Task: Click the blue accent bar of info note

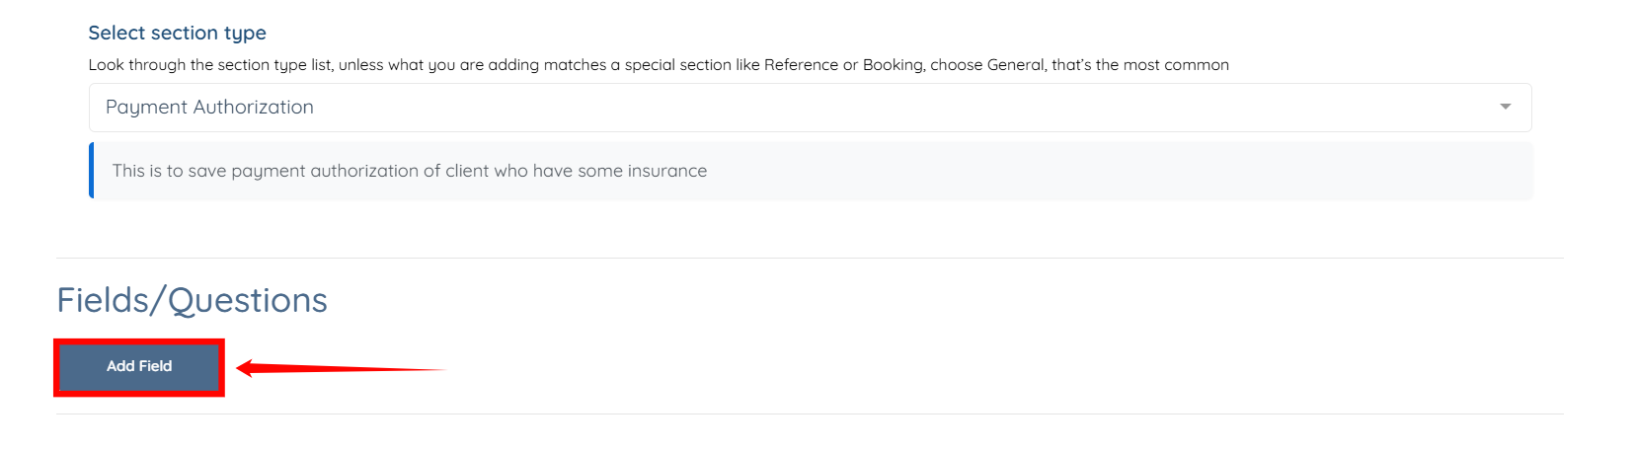Action: coord(91,171)
